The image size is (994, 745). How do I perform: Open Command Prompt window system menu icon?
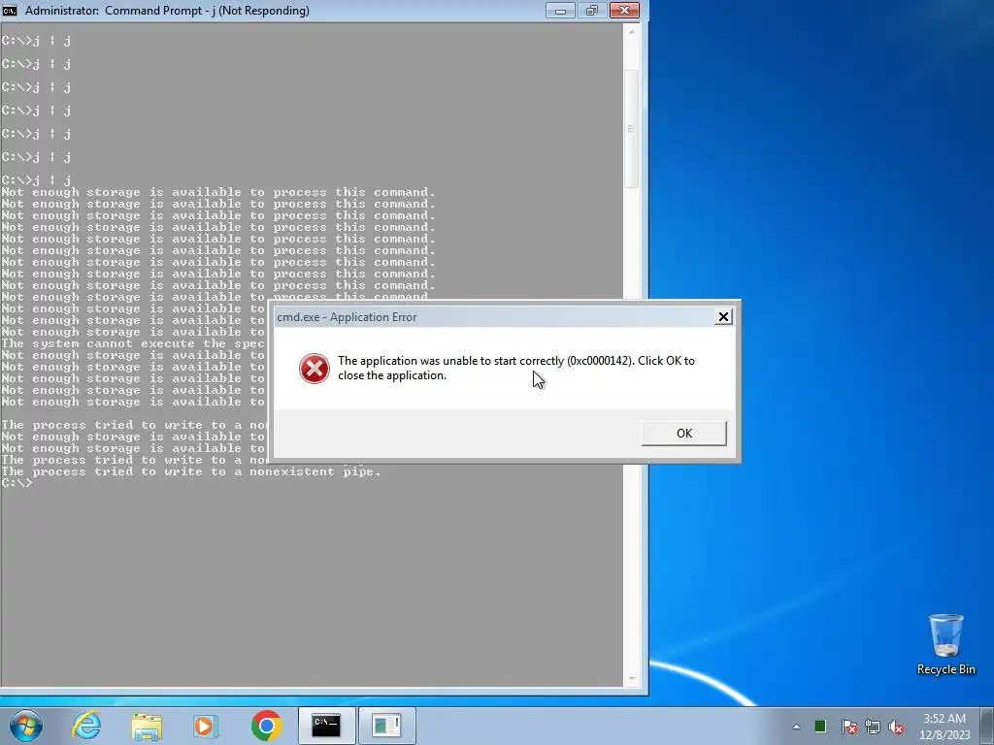coord(10,10)
